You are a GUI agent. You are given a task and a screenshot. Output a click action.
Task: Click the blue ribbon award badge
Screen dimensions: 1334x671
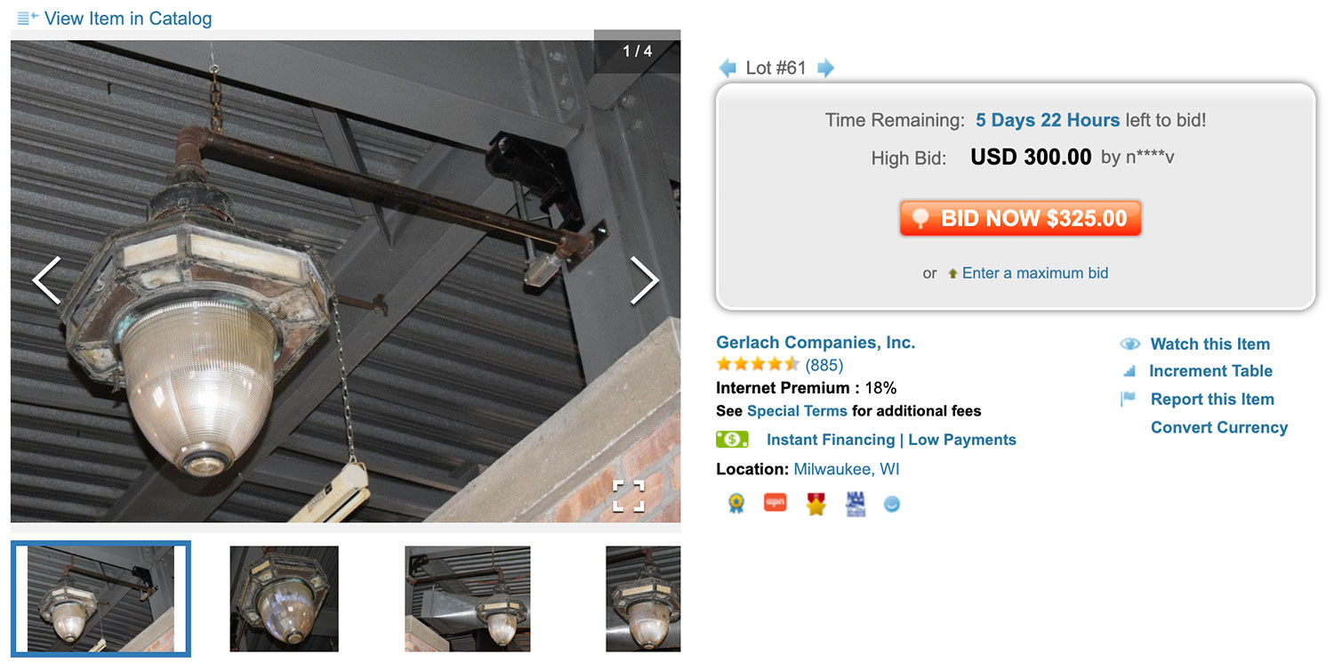735,505
